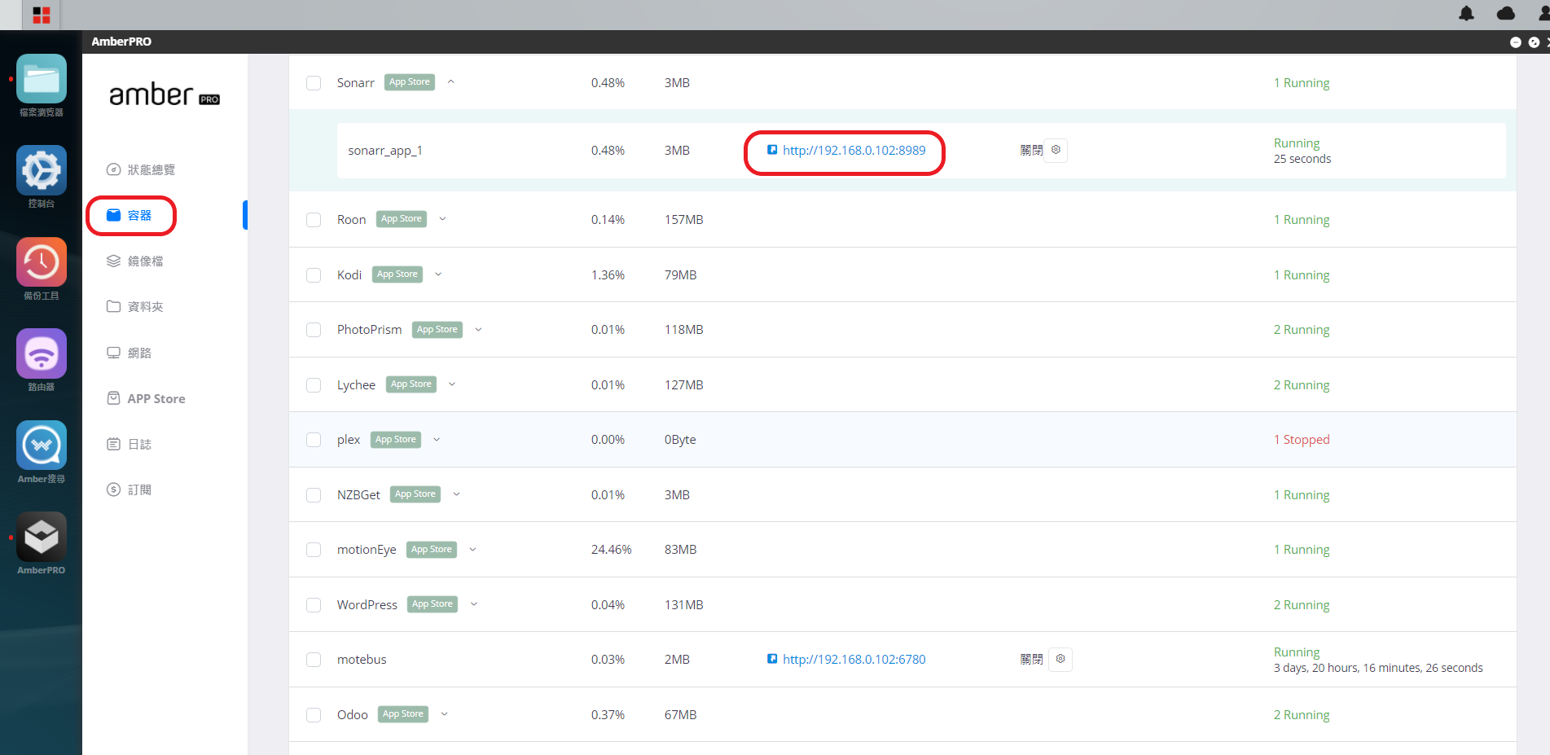Check the Odoo row checkbox
Screen dimensions: 1550x755
coord(314,715)
